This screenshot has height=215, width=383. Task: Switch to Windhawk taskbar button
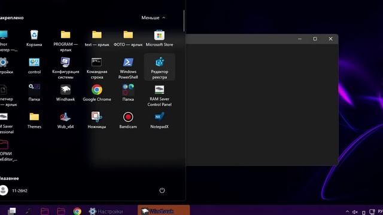click(163, 211)
